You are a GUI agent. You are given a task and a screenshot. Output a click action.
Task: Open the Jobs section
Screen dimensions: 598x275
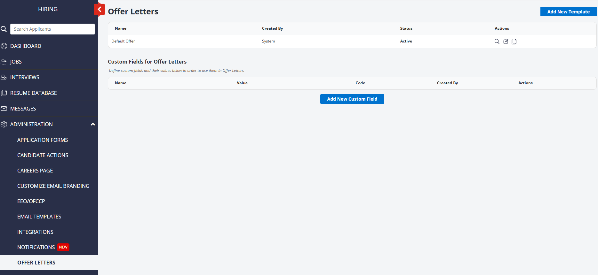pos(16,62)
